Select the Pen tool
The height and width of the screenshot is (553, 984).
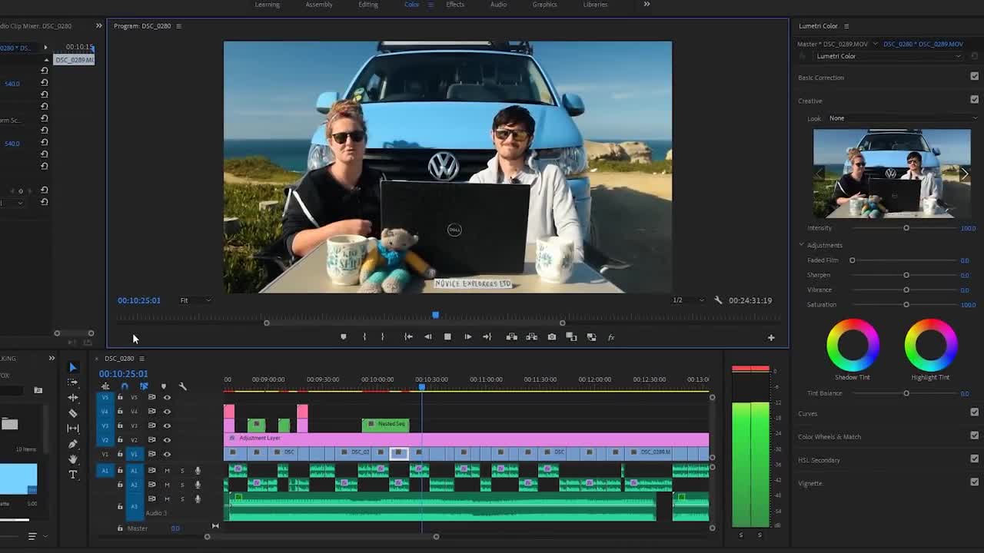tap(73, 444)
